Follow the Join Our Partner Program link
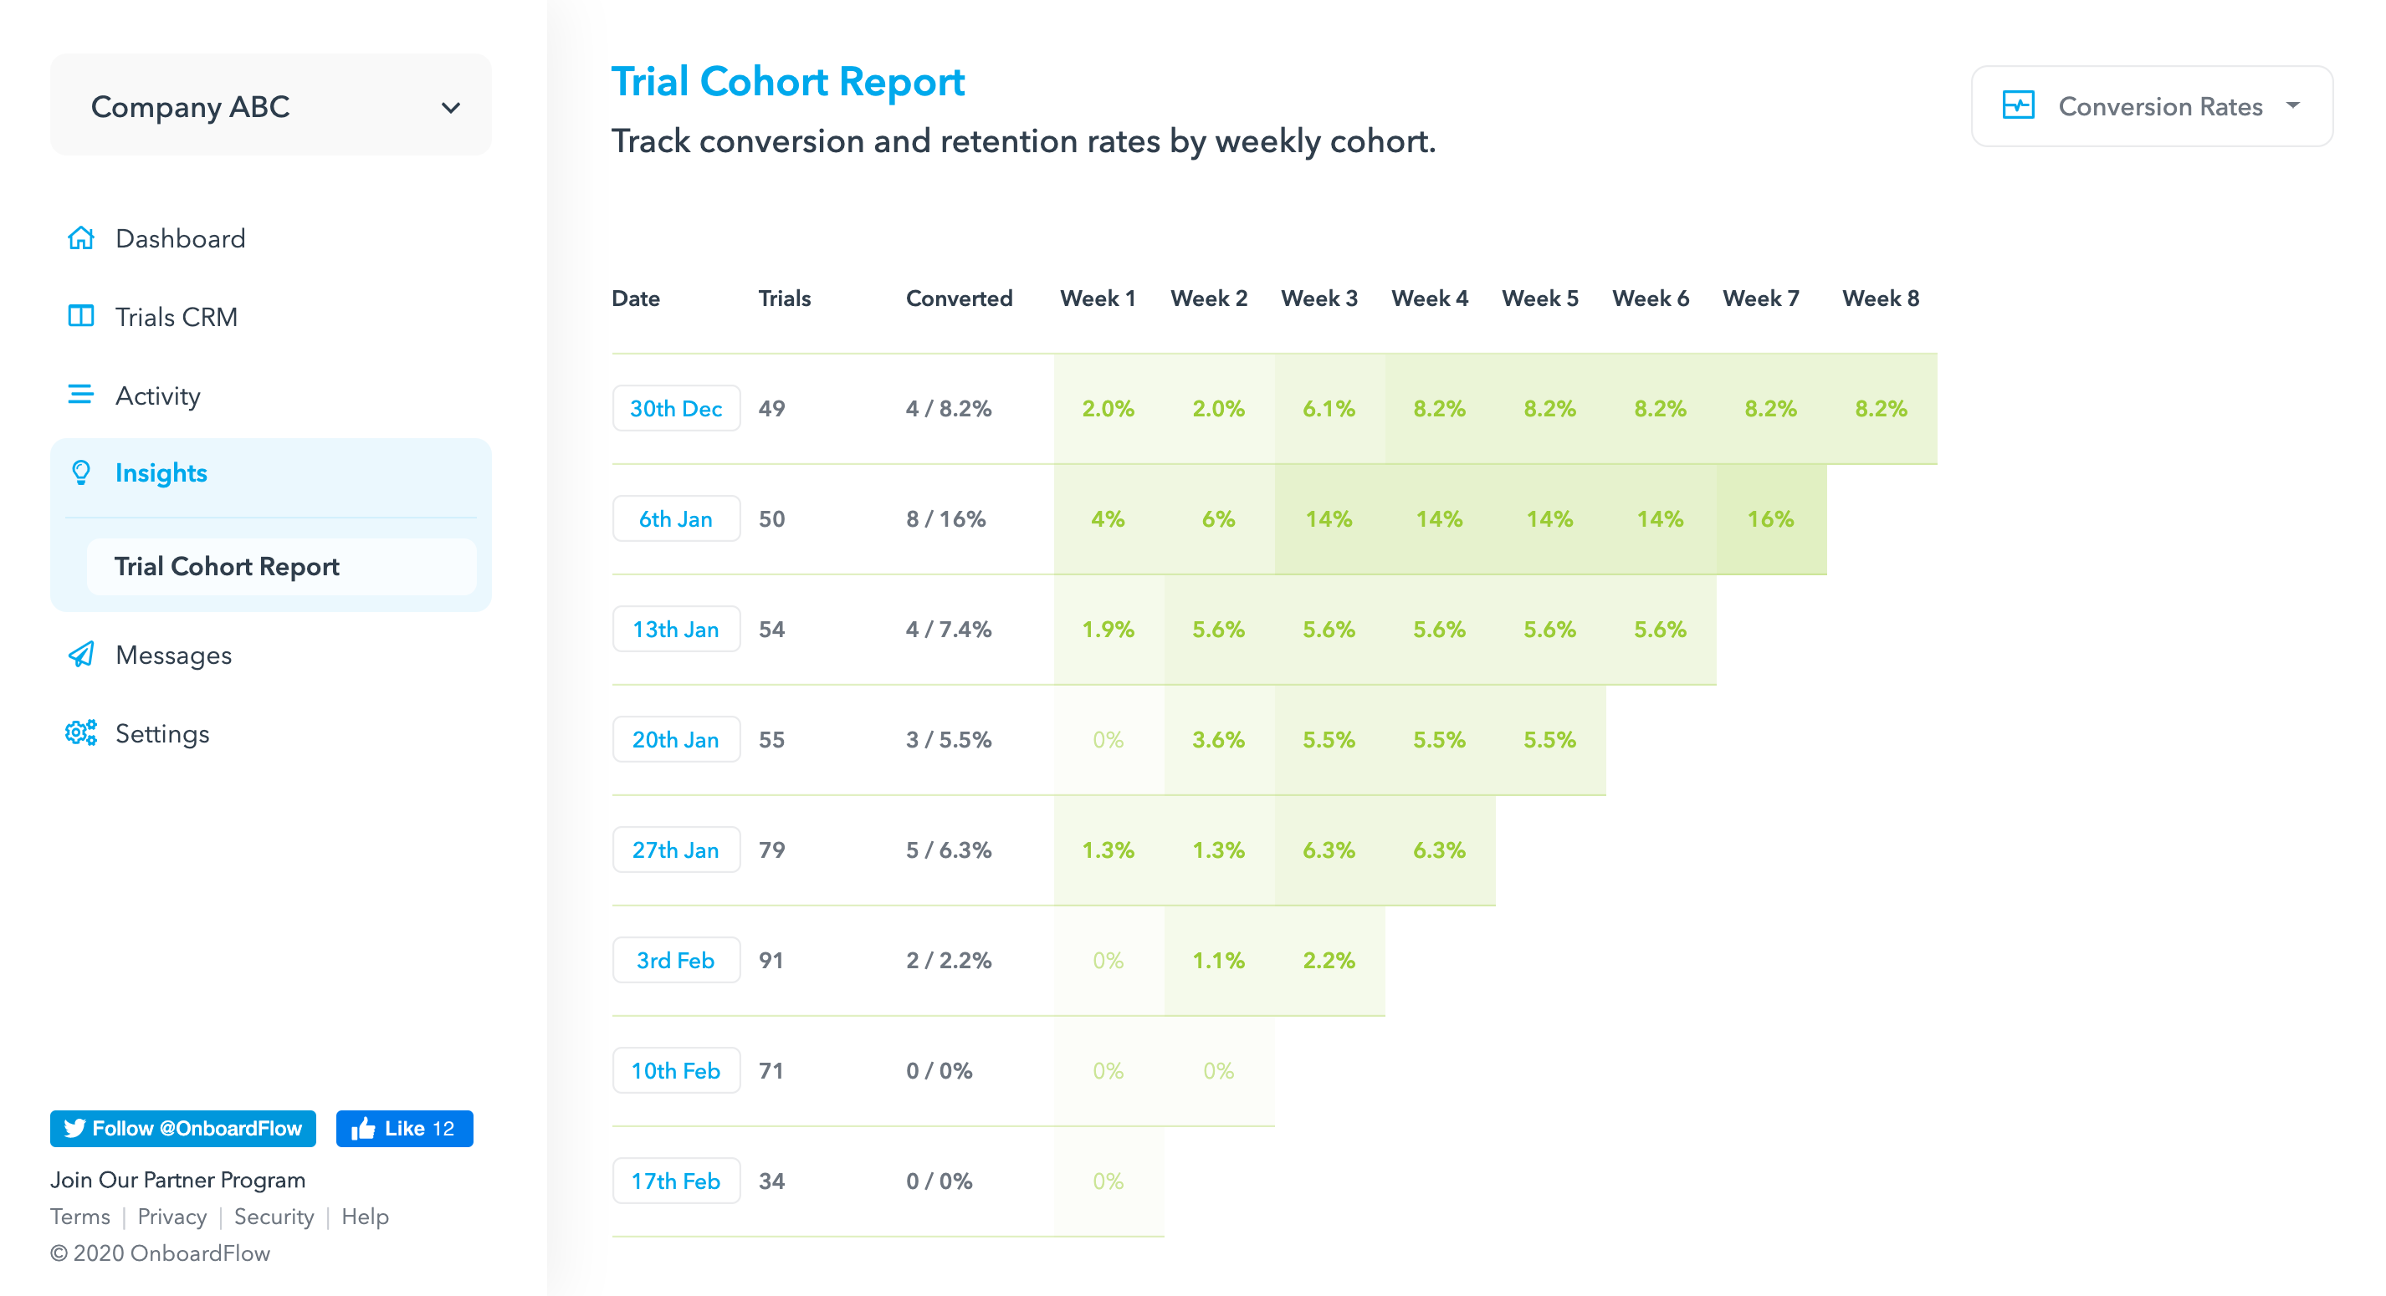The image size is (2386, 1296). [x=178, y=1179]
